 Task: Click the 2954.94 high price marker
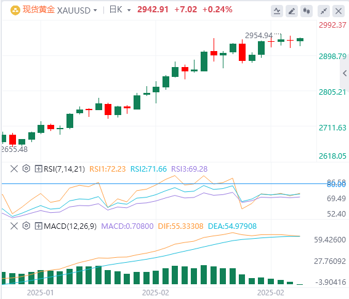coord(259,35)
